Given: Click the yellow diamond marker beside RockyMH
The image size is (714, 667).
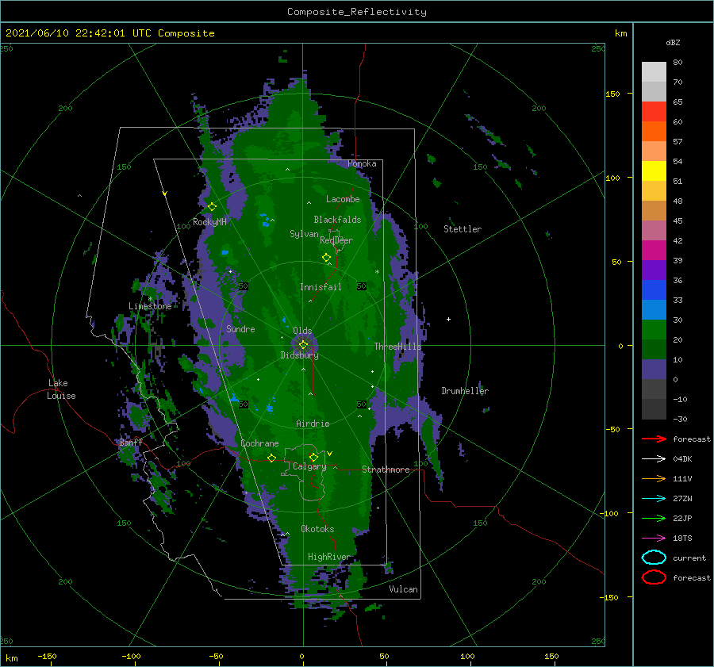Looking at the screenshot, I should (x=212, y=207).
